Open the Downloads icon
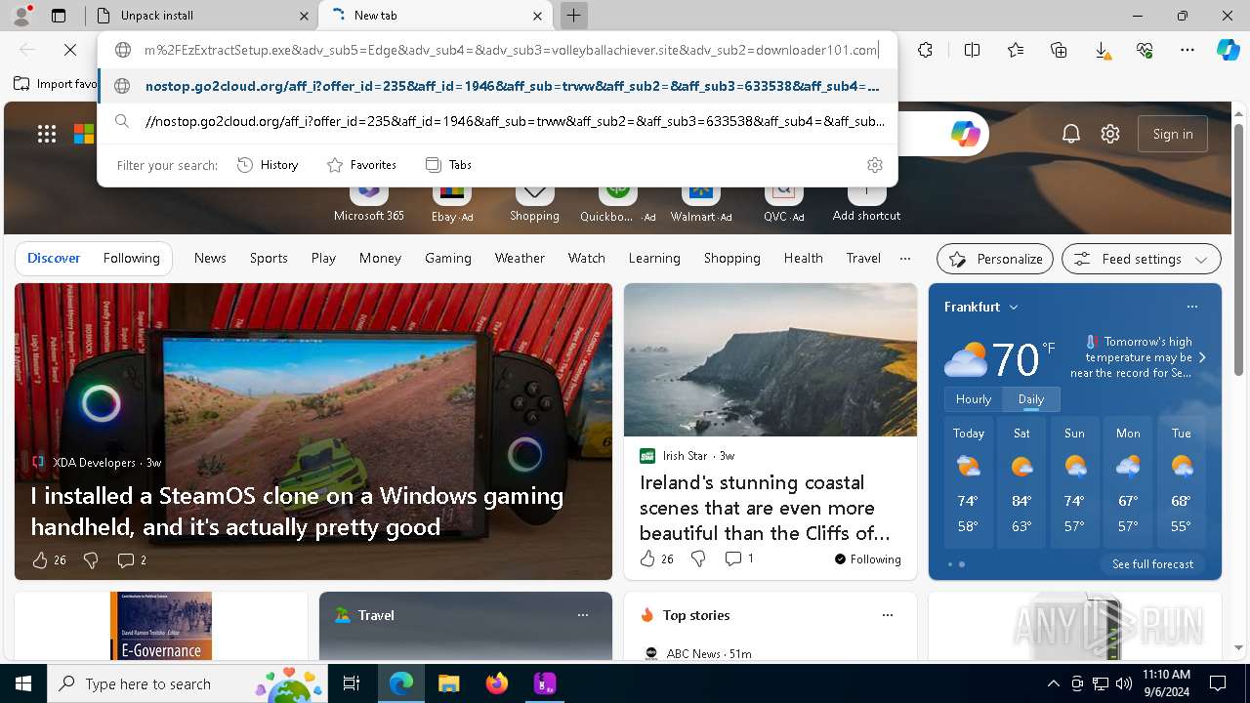1250x703 pixels. pos(1102,50)
